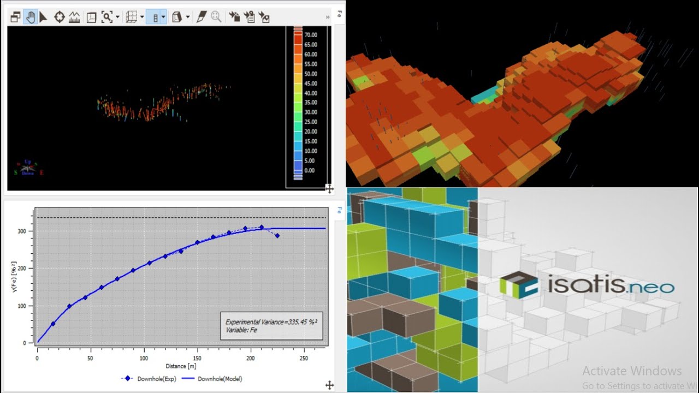Select the hand pan tool

(31, 17)
